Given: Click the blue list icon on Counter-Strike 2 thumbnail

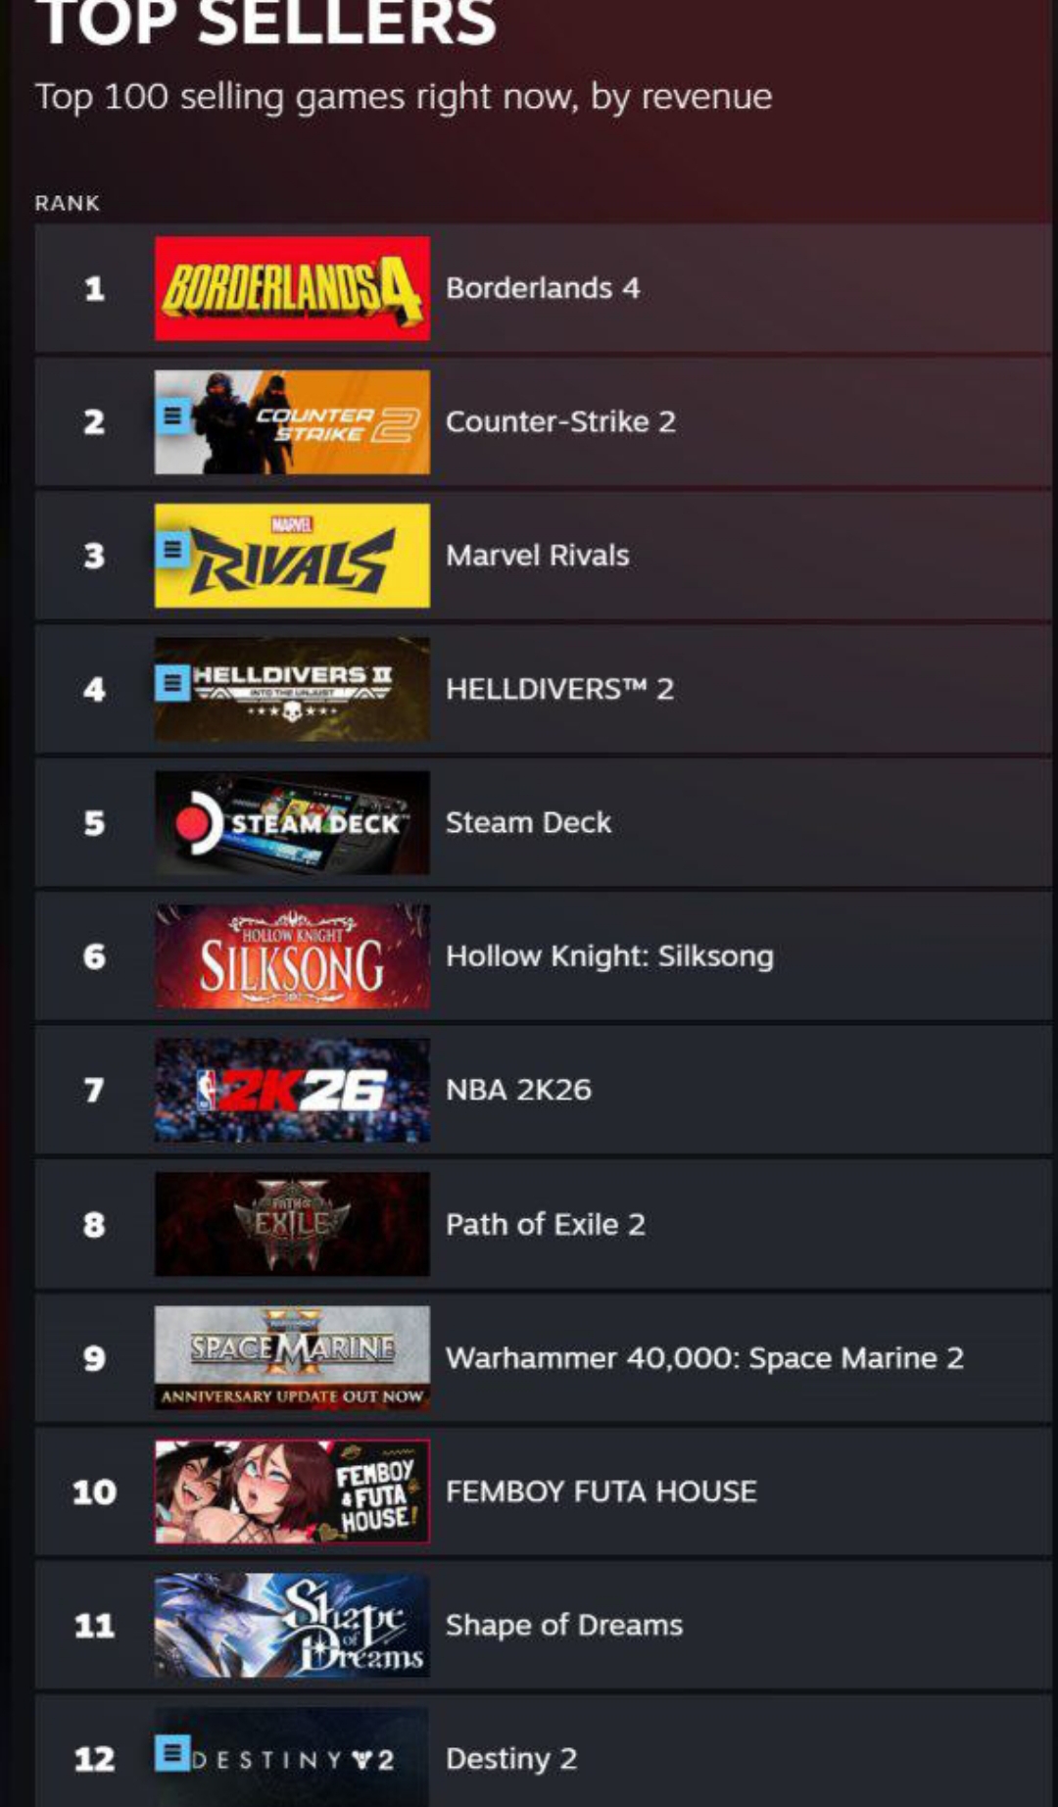Looking at the screenshot, I should 173,417.
